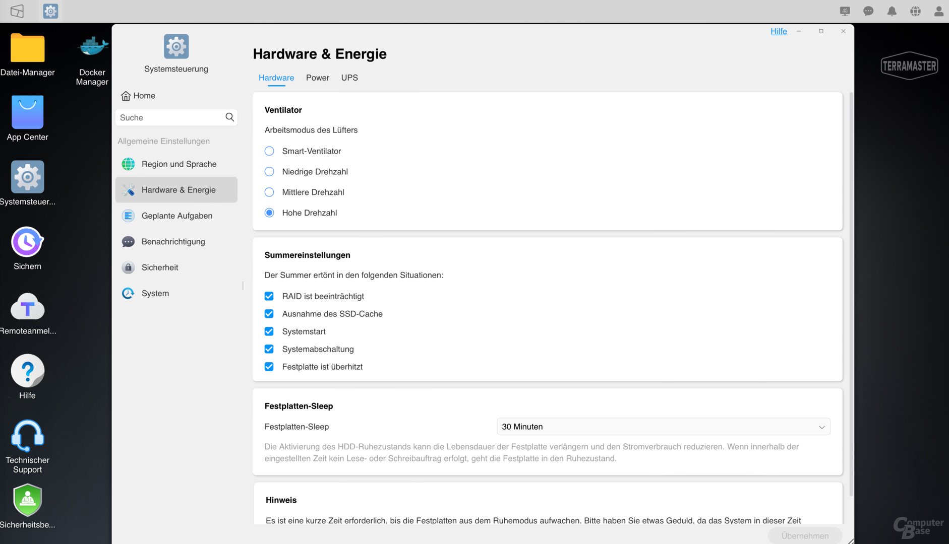Open the Sicherheitsberater shield icon
Screen dimensions: 949x544
(28, 501)
